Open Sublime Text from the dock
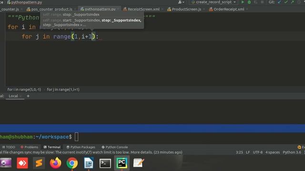Image resolution: width=305 pixels, height=171 pixels. point(39,163)
